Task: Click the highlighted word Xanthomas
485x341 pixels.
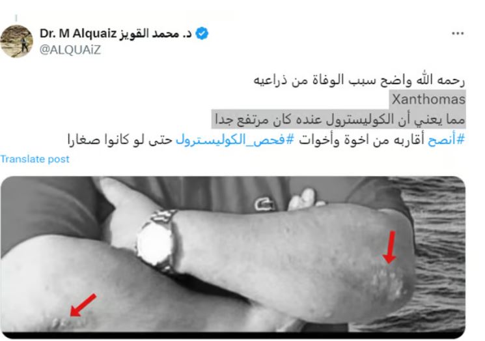Action: tap(428, 99)
